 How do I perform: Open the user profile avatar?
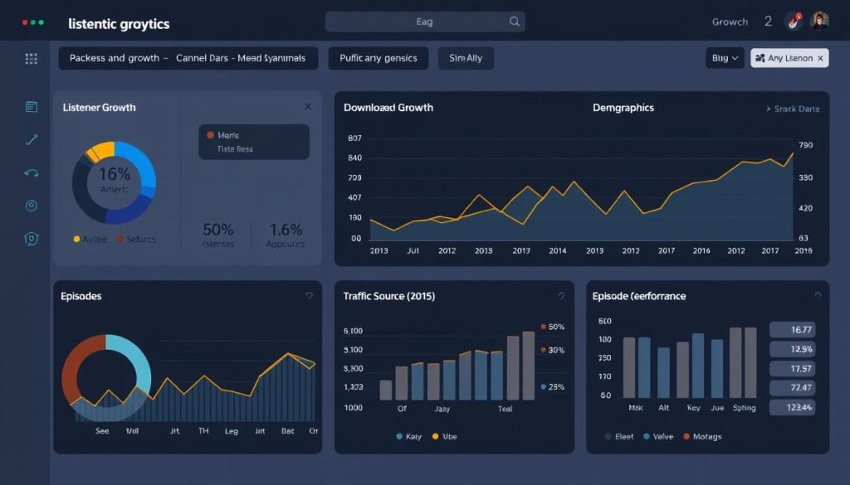819,22
